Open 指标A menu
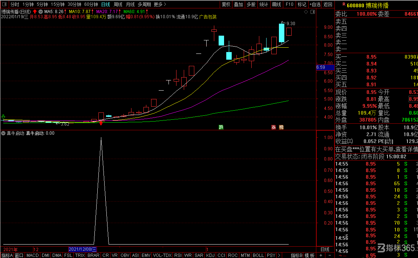The image size is (418, 258). point(7,255)
